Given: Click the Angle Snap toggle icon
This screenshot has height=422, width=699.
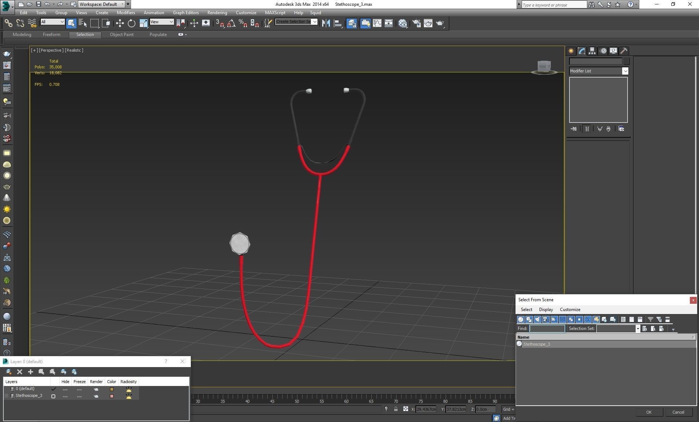Looking at the screenshot, I should [231, 24].
